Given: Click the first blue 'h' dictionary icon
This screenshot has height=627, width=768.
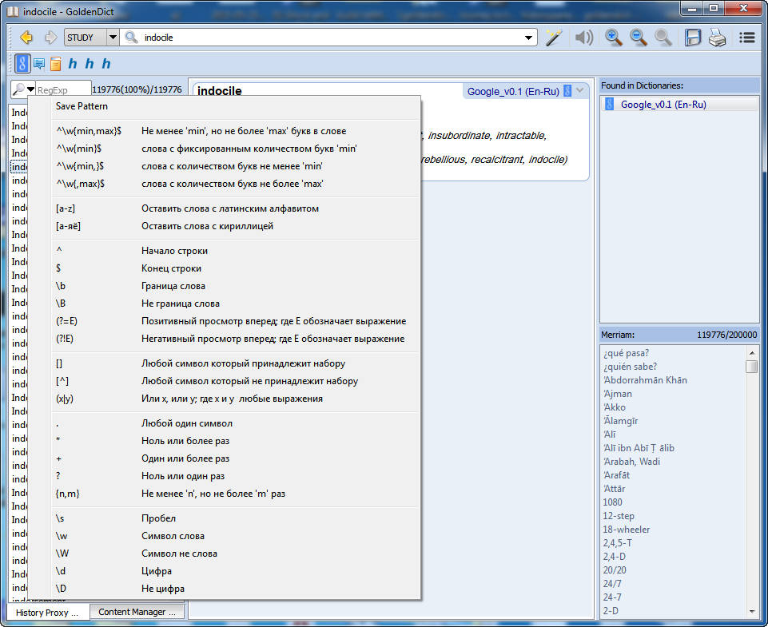Looking at the screenshot, I should point(73,64).
